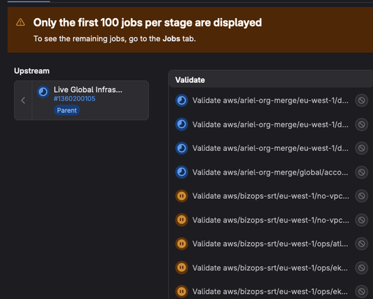Open the Validate aws/bizops-srt/eu-west-1/ops/atl... job
This screenshot has height=299, width=373.
[x=270, y=244]
